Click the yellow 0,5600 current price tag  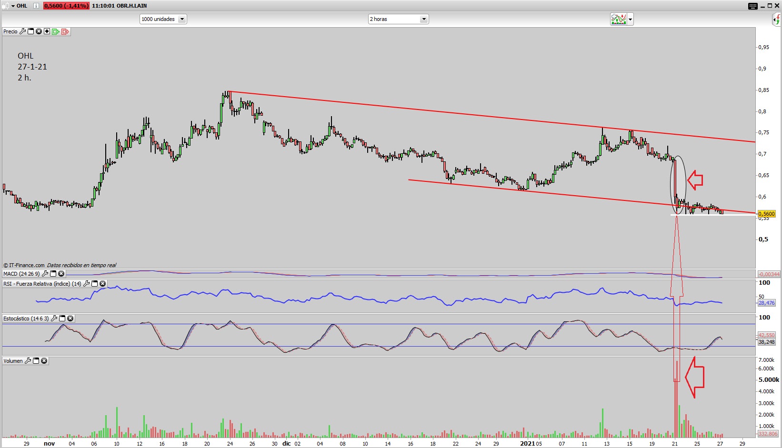(767, 214)
